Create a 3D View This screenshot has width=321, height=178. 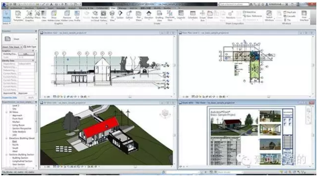[x=112, y=16]
